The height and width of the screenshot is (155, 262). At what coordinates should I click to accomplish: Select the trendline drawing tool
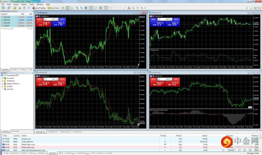pos(124,8)
